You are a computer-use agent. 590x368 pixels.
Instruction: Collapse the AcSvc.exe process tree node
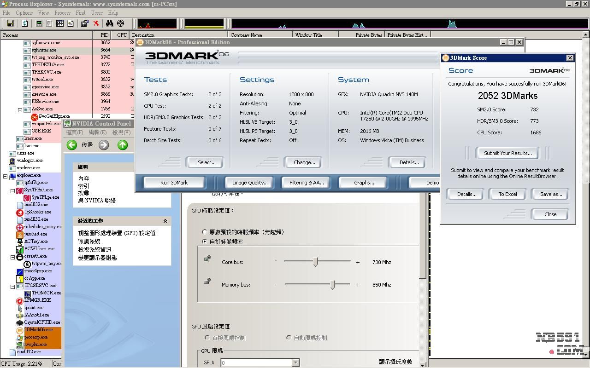coord(20,109)
